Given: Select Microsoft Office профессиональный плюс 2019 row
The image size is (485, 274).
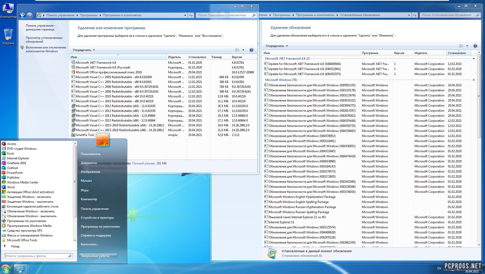Looking at the screenshot, I should [163, 72].
